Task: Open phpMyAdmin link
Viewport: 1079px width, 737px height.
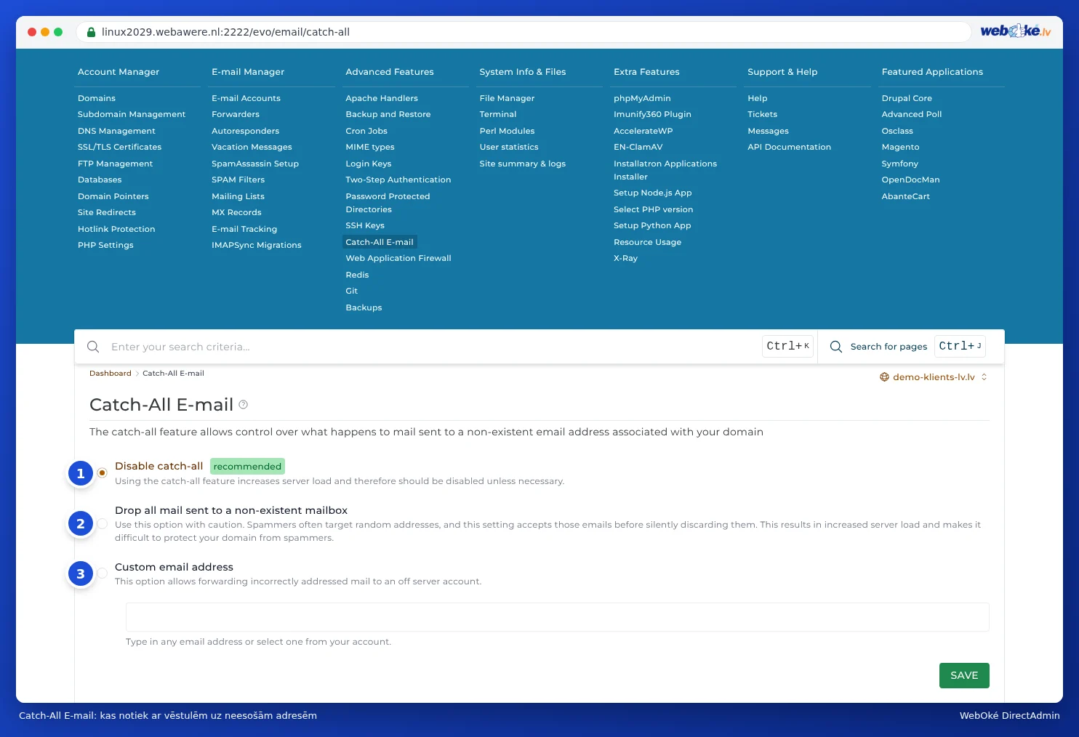Action: point(642,98)
